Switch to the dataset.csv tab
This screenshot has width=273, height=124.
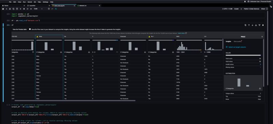(x=89, y=5)
